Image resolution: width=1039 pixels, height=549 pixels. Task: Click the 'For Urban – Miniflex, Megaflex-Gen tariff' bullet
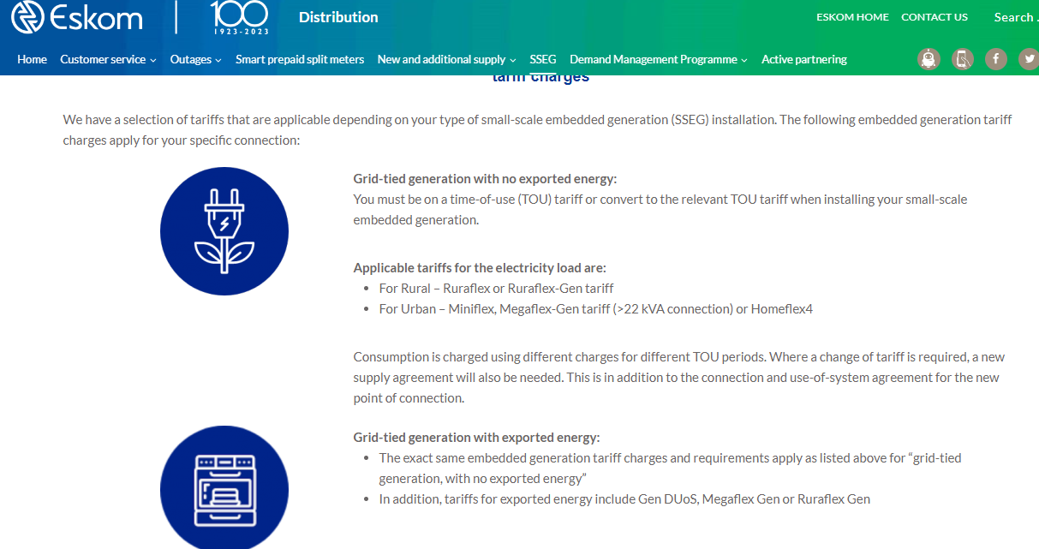click(596, 309)
